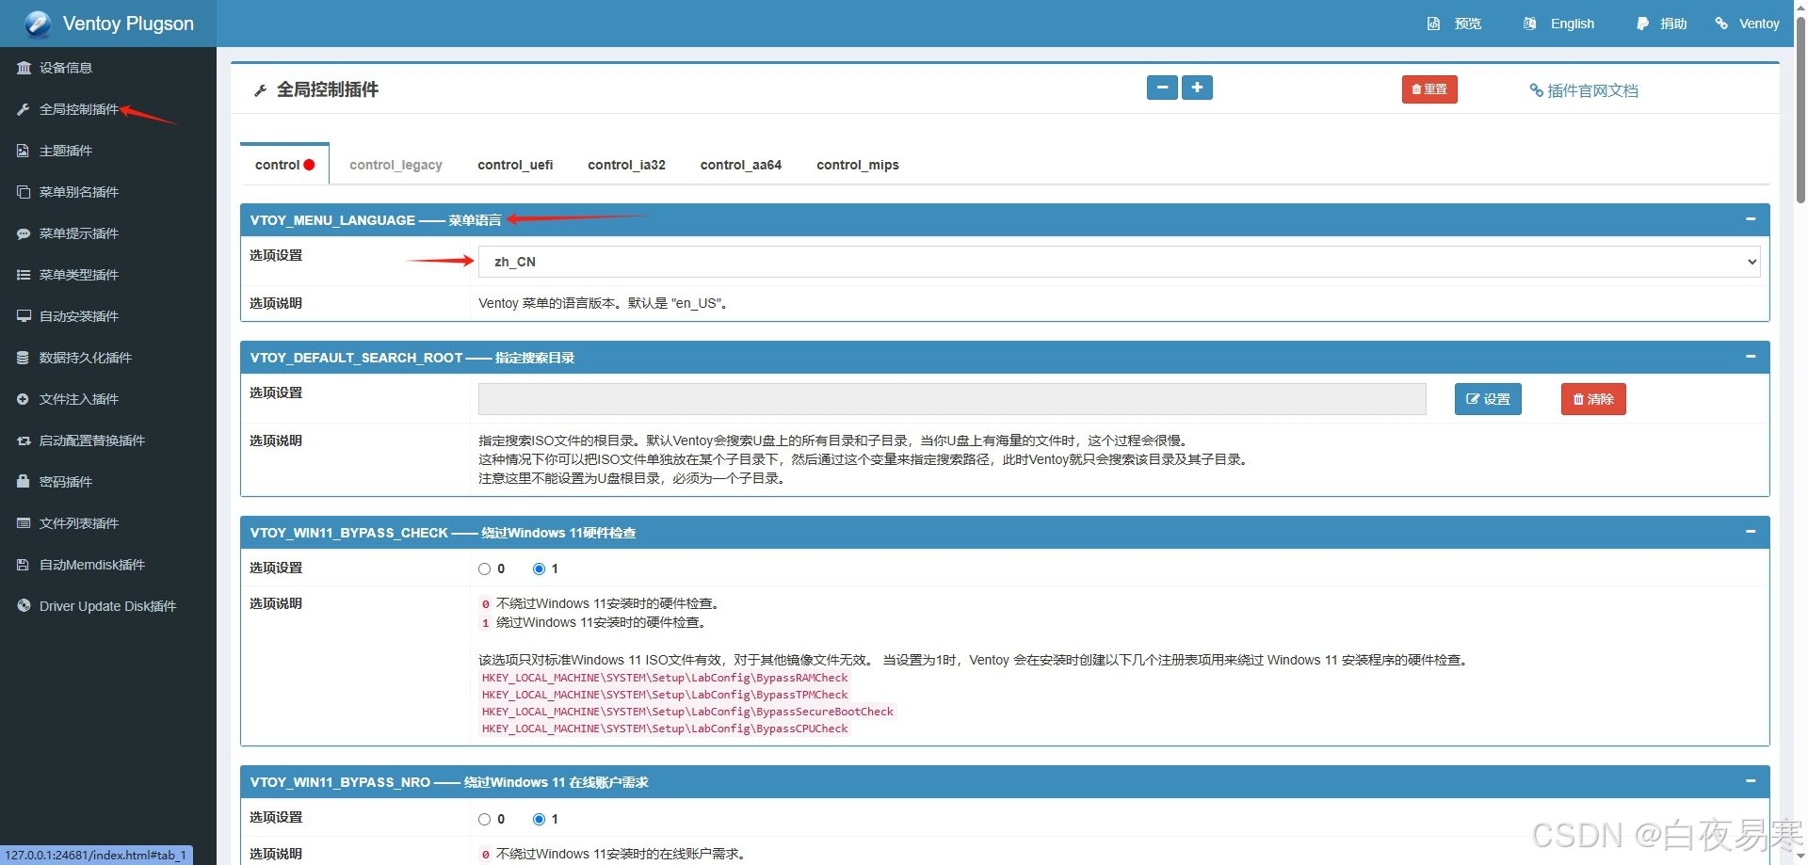
Task: Click the 密码插件 lock icon
Action: click(x=24, y=482)
